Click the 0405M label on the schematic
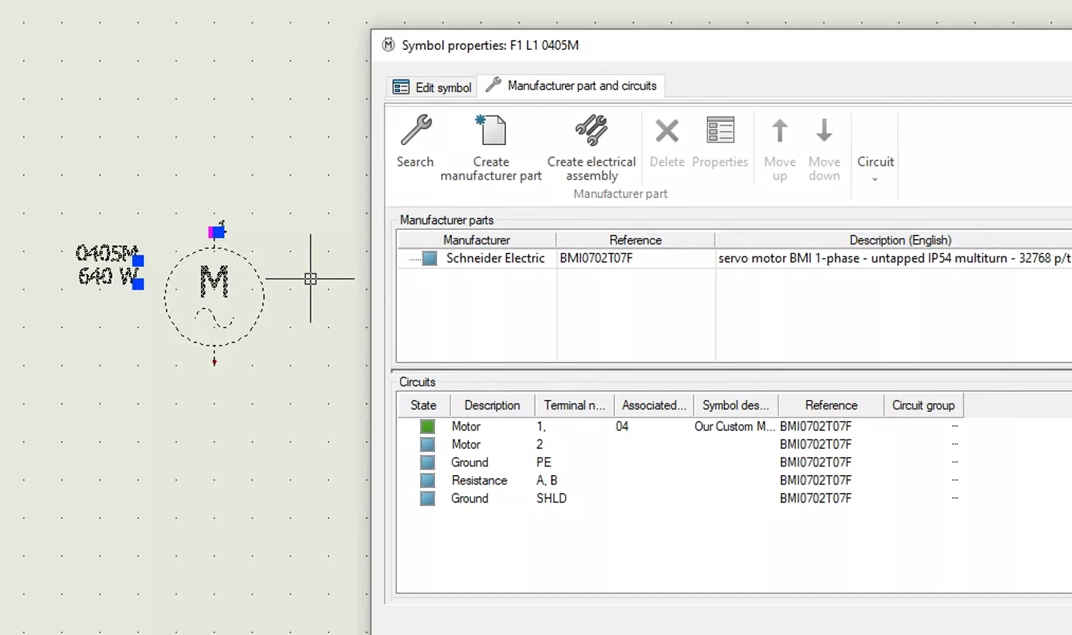The height and width of the screenshot is (635, 1072). [x=107, y=253]
